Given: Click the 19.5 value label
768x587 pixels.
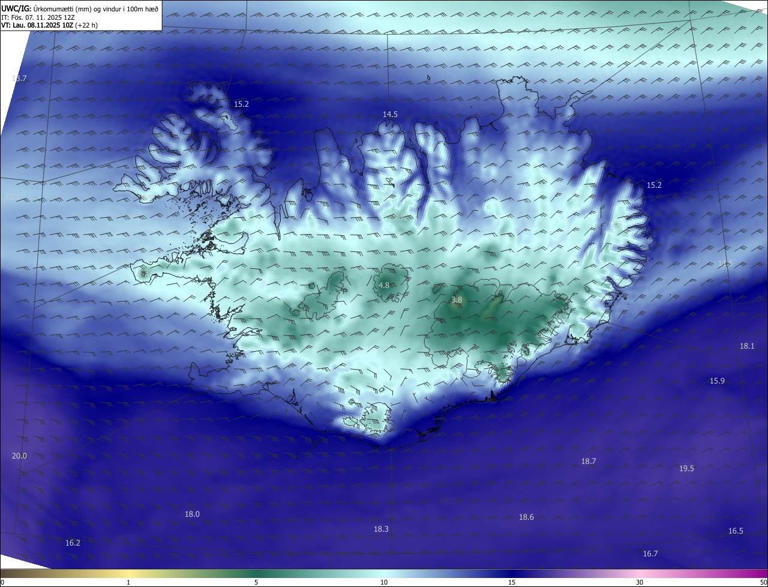Looking at the screenshot, I should click(x=686, y=468).
